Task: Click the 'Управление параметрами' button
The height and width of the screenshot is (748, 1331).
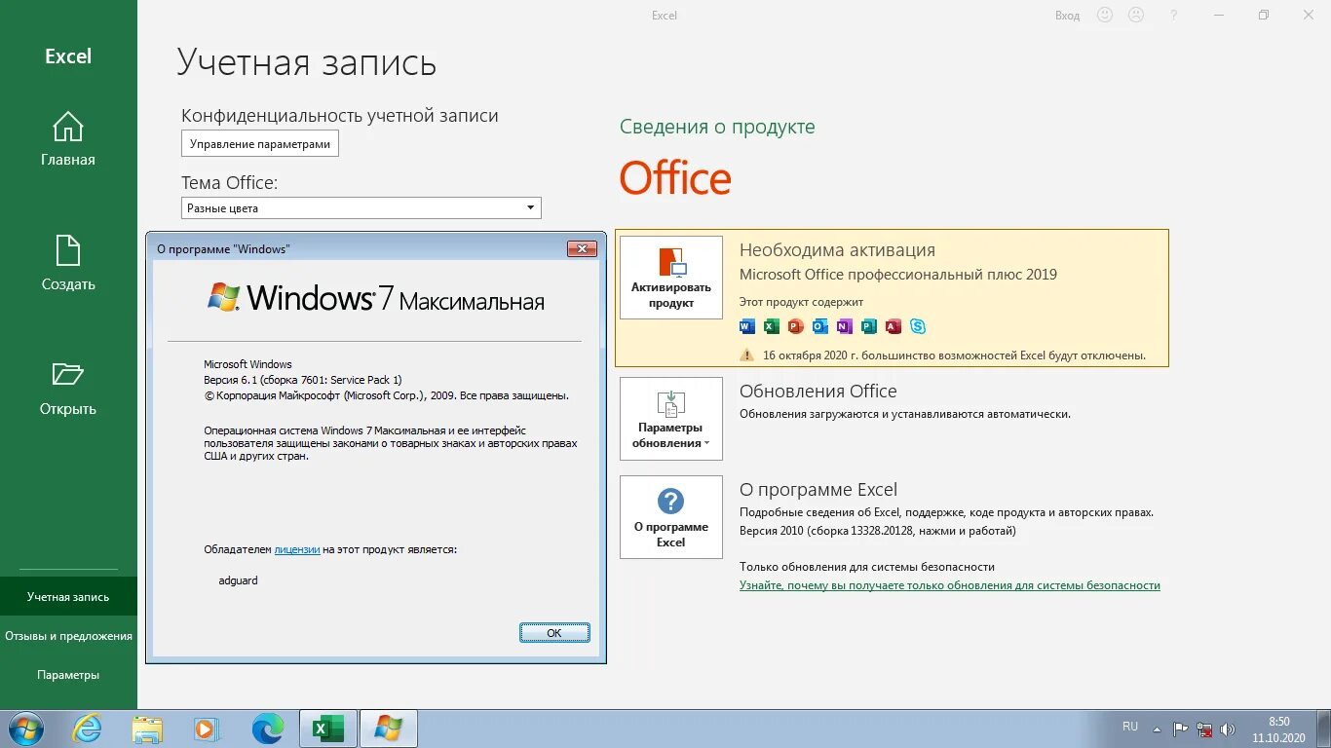Action: point(259,143)
